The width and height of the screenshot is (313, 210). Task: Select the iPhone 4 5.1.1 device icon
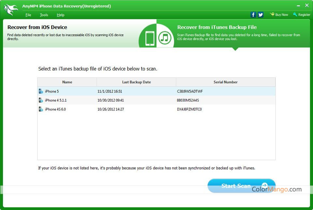click(x=41, y=100)
